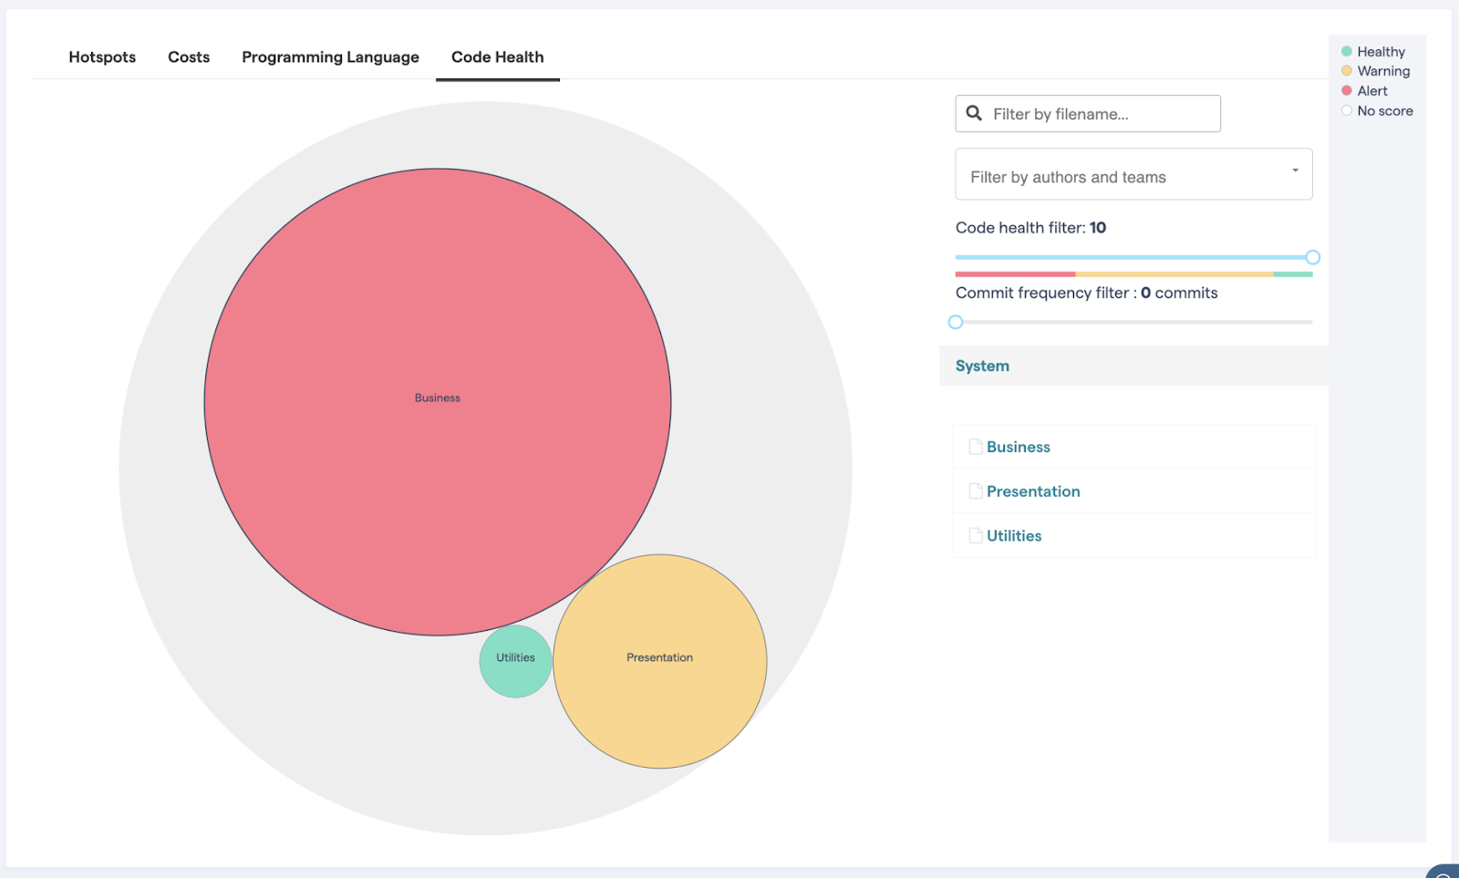Toggle the Healthy legend indicator

click(1346, 51)
